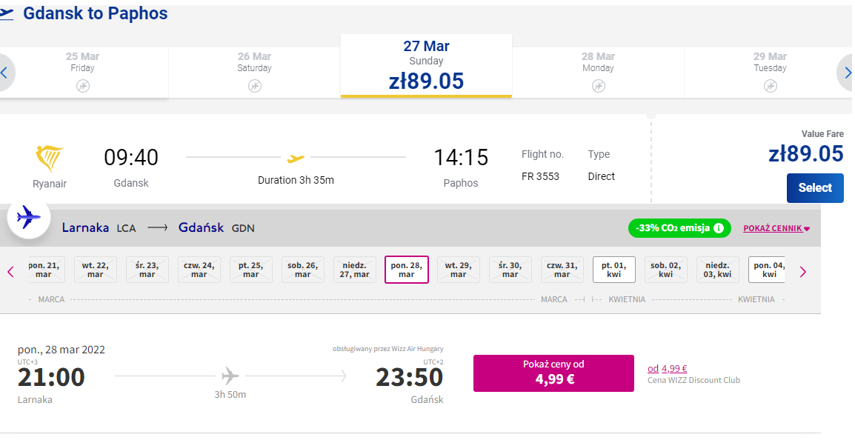This screenshot has height=440, width=855.
Task: Select the 29 Mar Tuesday date tab
Action: click(769, 73)
